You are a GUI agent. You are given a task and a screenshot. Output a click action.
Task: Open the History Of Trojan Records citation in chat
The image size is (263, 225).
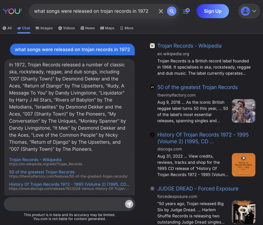[x=69, y=184]
